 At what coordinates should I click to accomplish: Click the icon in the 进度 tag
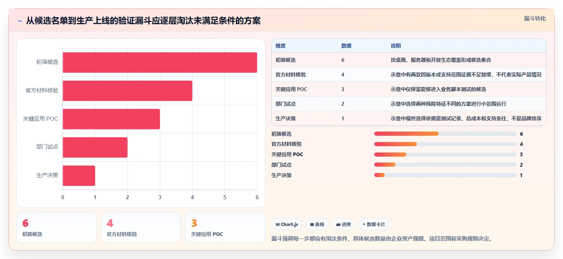click(338, 224)
